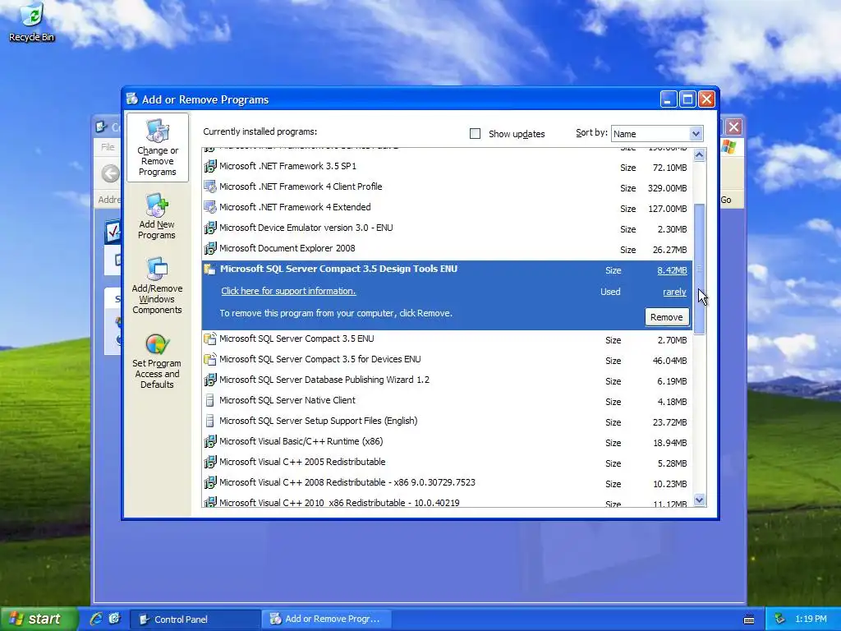Screen dimensions: 841x631
Task: Click the 8.42MB size link
Action: click(x=672, y=270)
